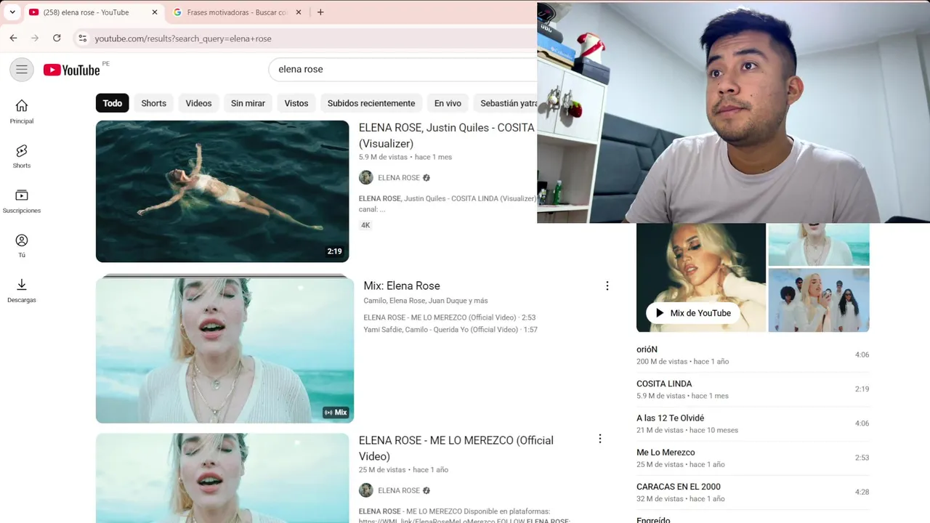Select the Vistos filter chip
Image resolution: width=930 pixels, height=523 pixels.
tap(296, 103)
